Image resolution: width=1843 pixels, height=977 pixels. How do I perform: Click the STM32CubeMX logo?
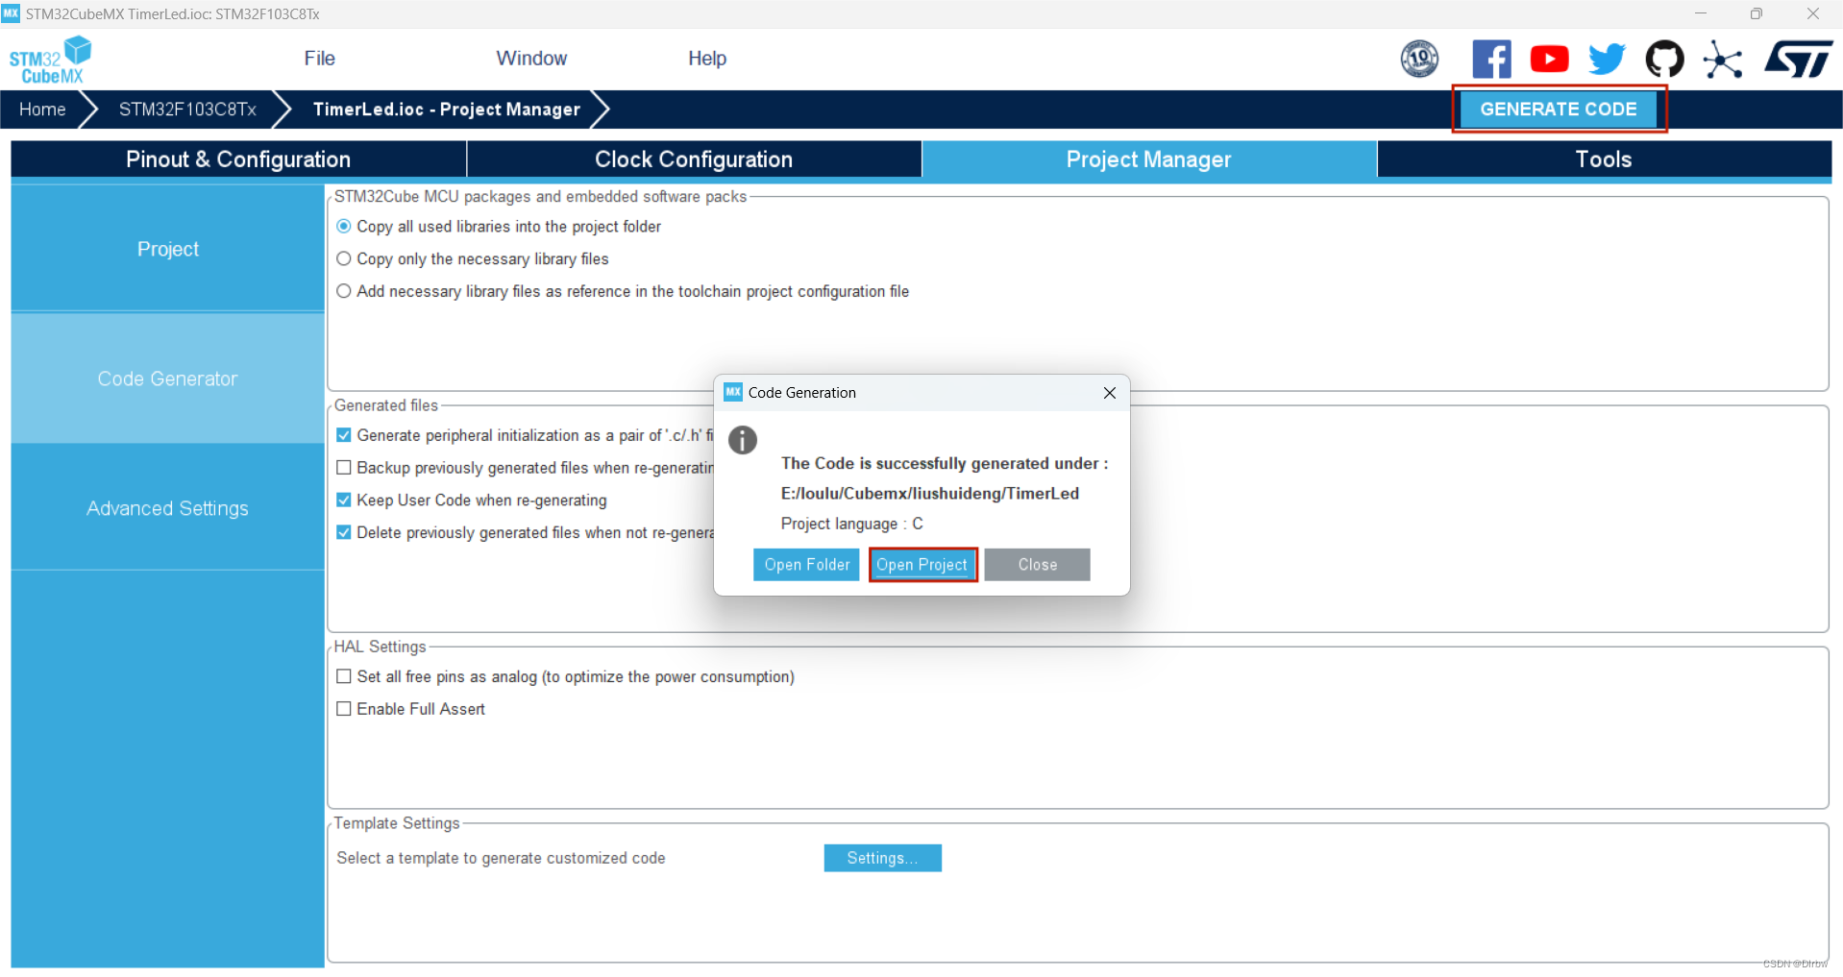[x=51, y=60]
